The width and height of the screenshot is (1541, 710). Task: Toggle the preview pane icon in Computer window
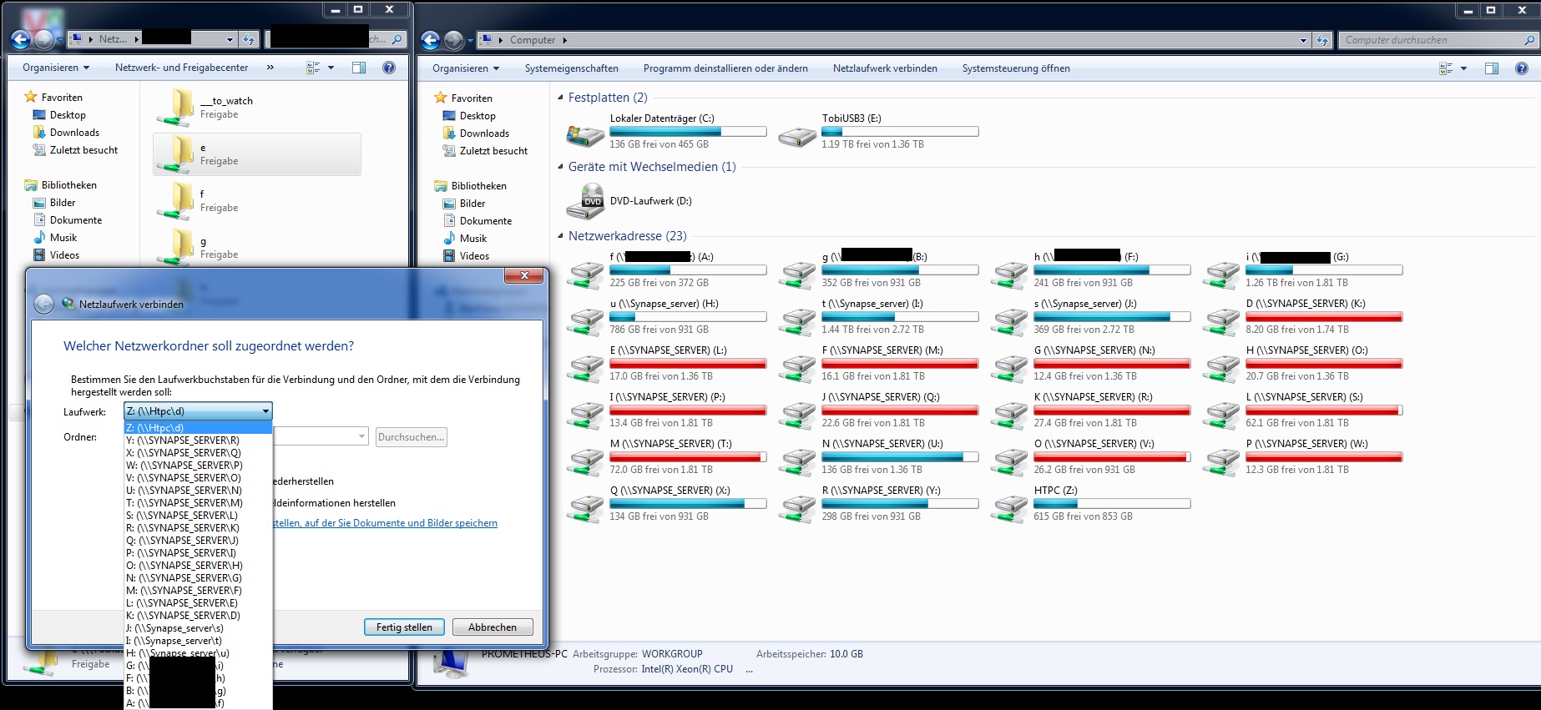point(1492,68)
